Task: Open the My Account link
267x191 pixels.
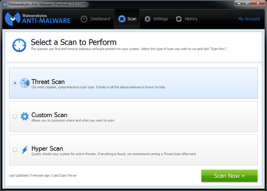Action: [249, 19]
